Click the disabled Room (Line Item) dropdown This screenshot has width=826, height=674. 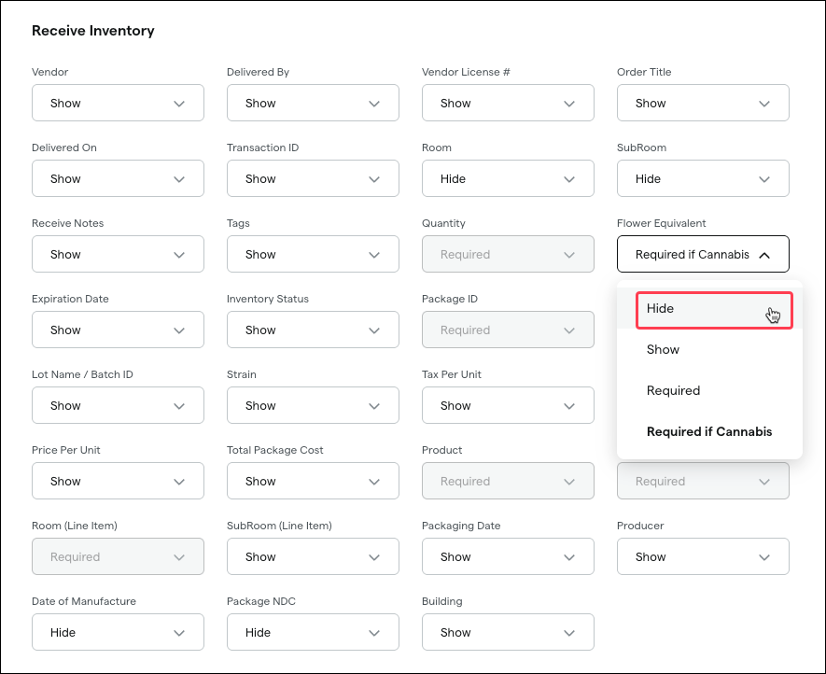[x=118, y=556]
